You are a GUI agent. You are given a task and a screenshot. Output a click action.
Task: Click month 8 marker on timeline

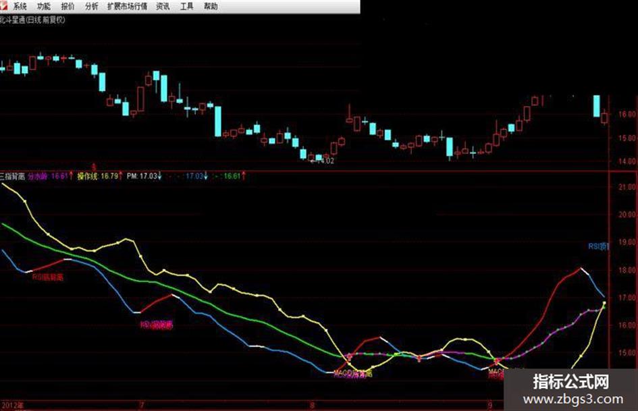[313, 406]
